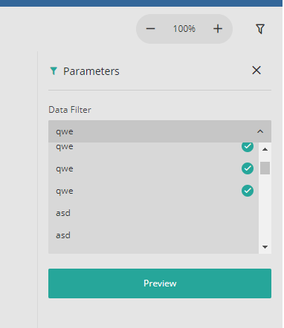Uncheck the middle qwe option's checkmark
284x328 pixels.
click(248, 168)
